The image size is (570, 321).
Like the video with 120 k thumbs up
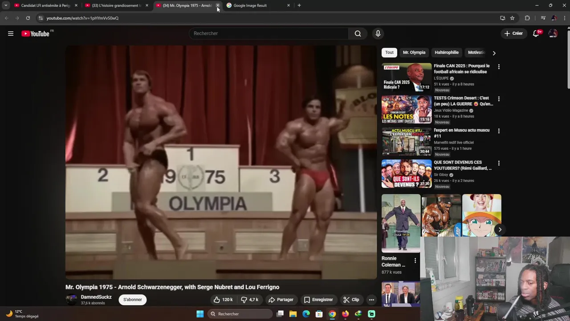click(x=223, y=300)
